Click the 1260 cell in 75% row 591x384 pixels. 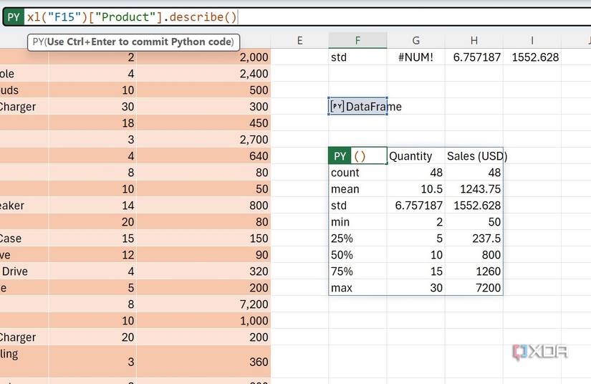(x=474, y=272)
